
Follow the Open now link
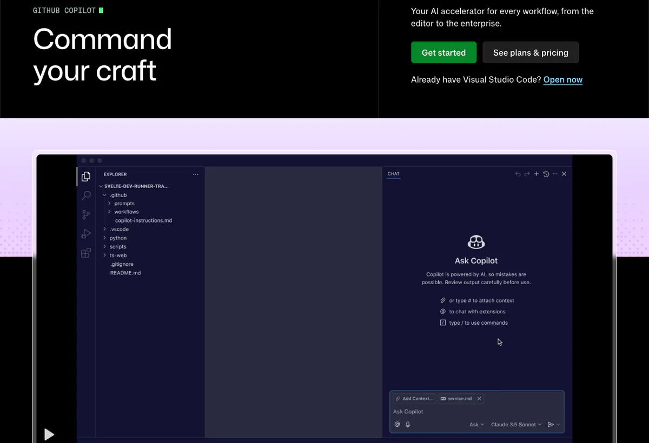563,79
